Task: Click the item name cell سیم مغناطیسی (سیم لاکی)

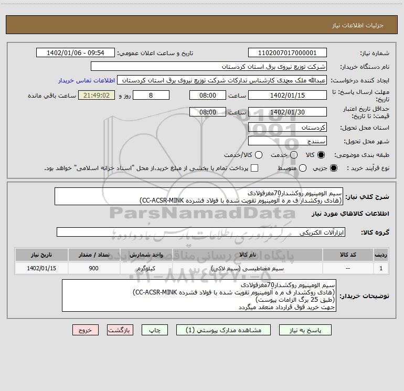Action: click(x=247, y=268)
